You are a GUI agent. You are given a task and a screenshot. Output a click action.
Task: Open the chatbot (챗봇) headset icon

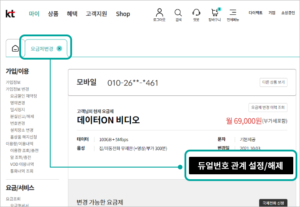pos(196,13)
